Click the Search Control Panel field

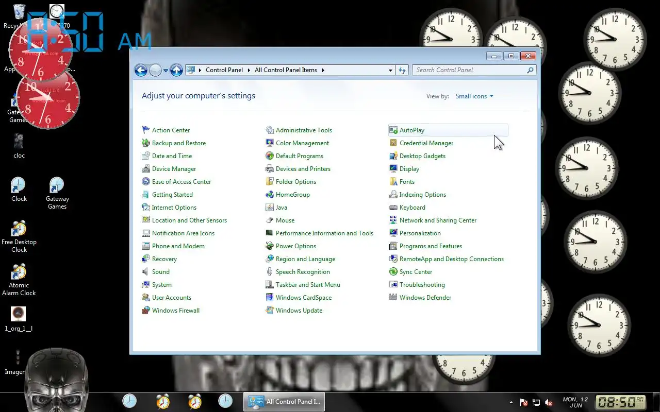474,70
